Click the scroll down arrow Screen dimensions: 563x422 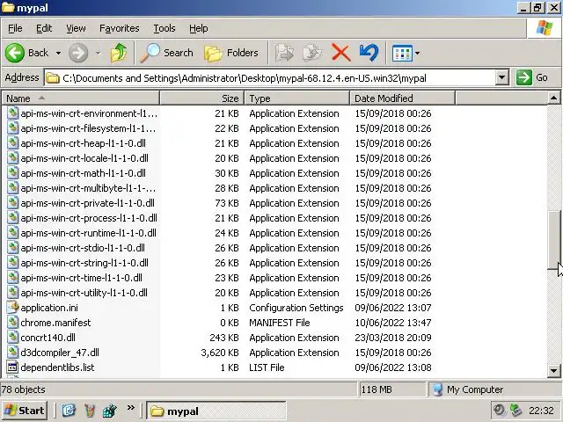(x=553, y=371)
